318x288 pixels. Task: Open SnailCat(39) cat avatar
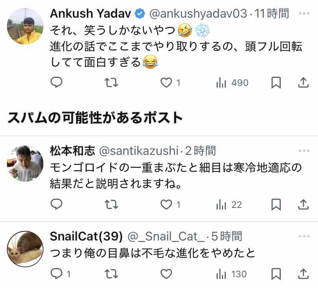25,249
